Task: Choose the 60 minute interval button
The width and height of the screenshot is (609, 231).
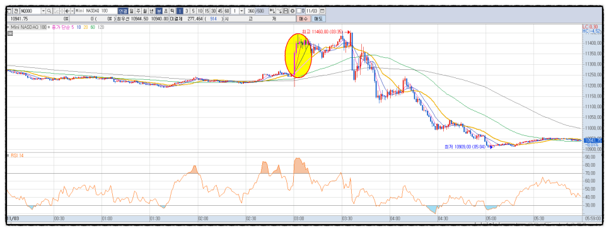Action: pyautogui.click(x=227, y=11)
